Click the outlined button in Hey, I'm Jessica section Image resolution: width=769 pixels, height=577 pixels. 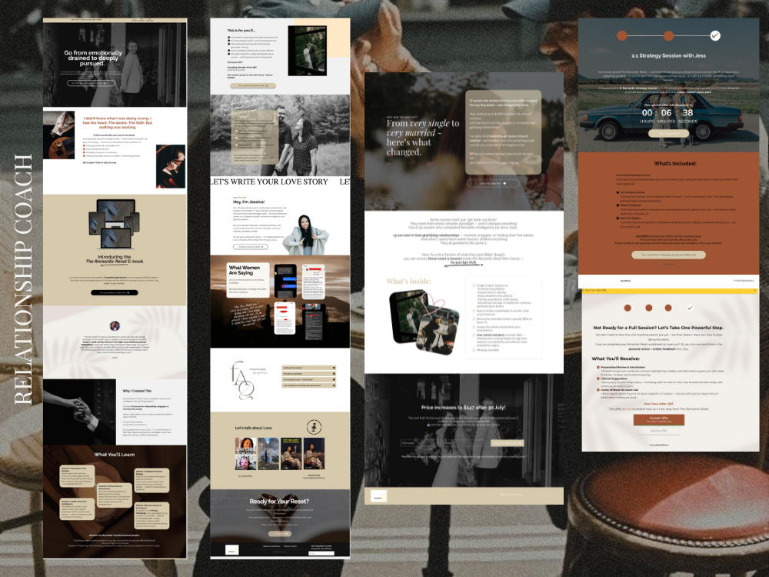[251, 247]
